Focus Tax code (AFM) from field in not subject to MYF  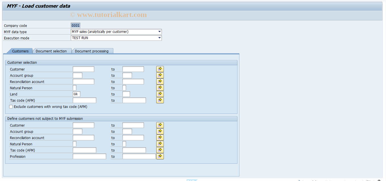coord(85,150)
